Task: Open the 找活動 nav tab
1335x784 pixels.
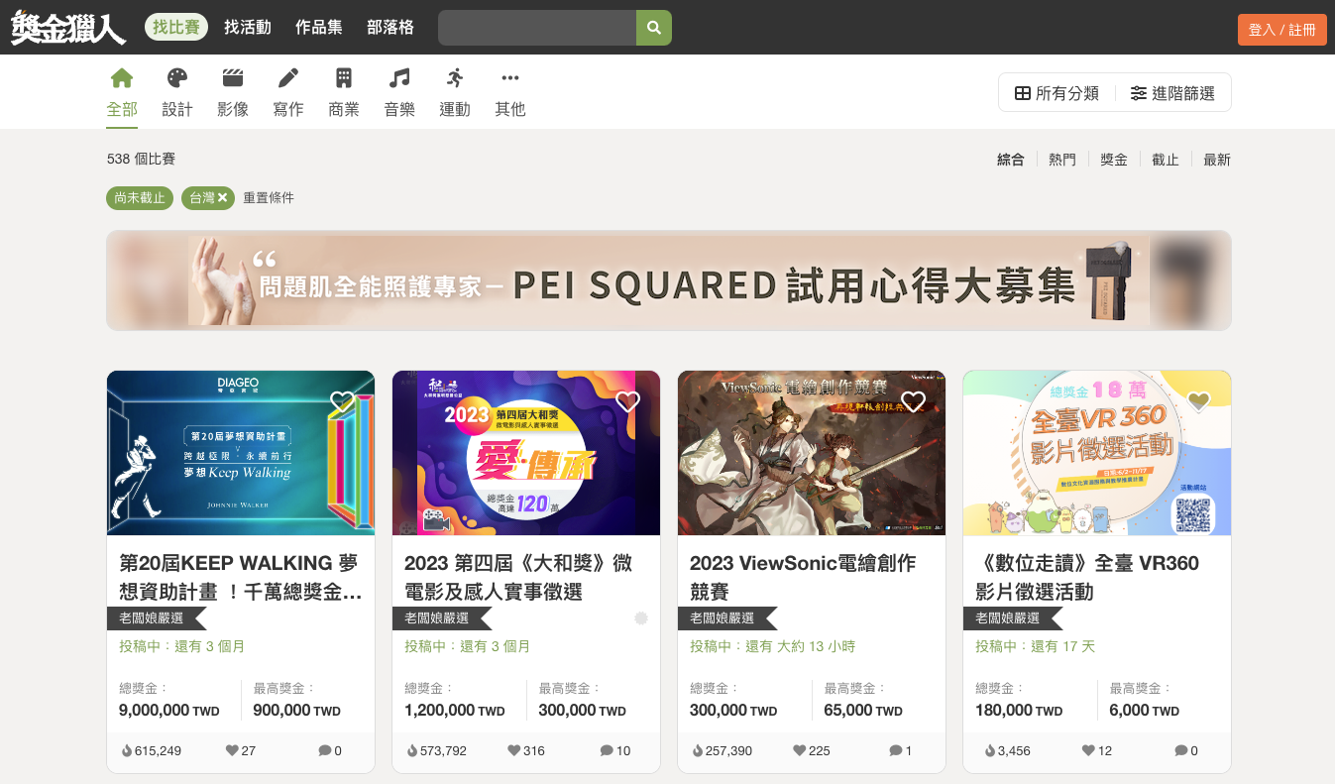Action: point(248,27)
